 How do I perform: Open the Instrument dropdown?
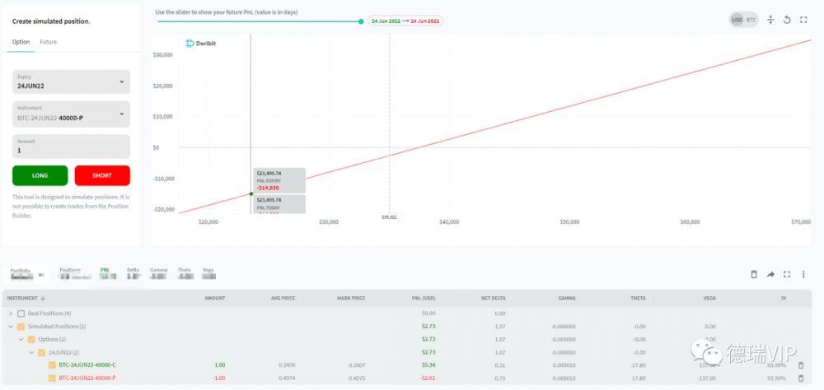[x=71, y=114]
